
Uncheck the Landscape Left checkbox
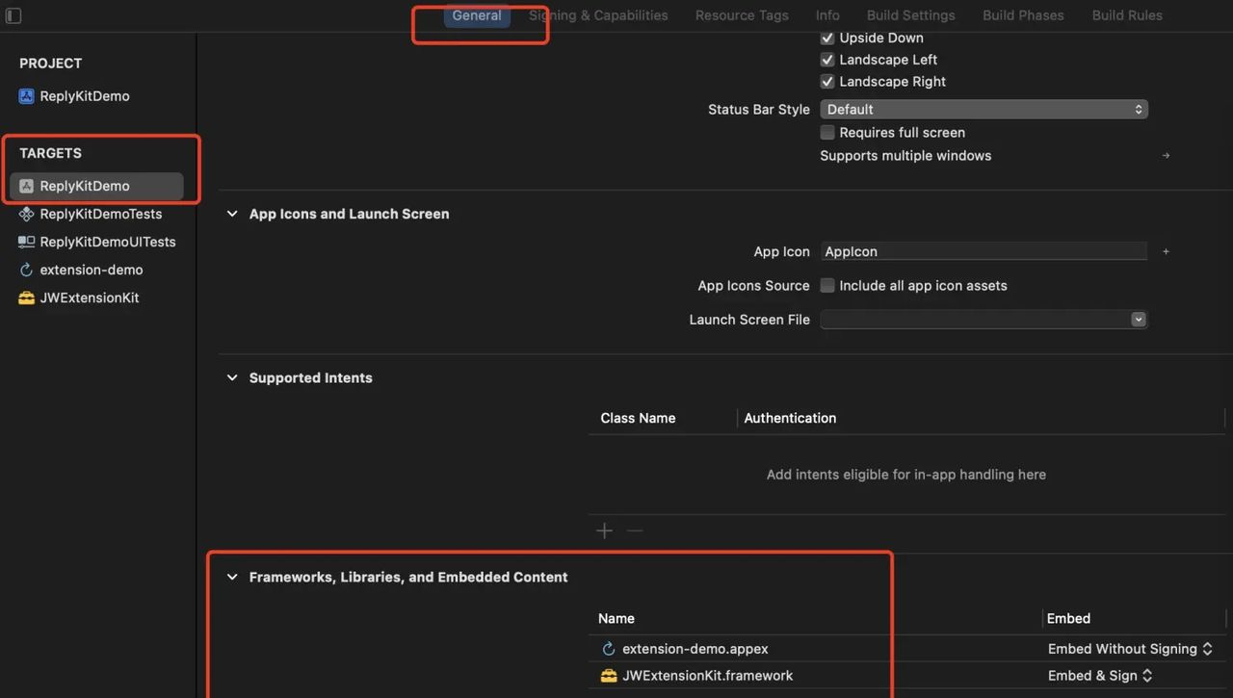point(826,60)
